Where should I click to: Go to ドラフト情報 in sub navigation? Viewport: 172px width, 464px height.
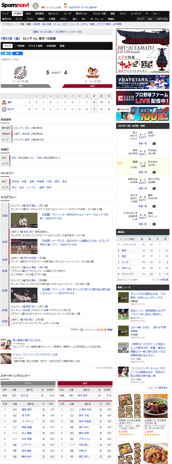[104, 24]
